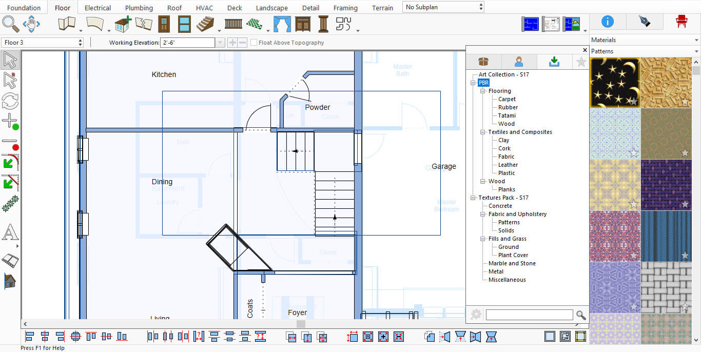Choose the Stairs tool
The height and width of the screenshot is (352, 701).
coord(205,24)
